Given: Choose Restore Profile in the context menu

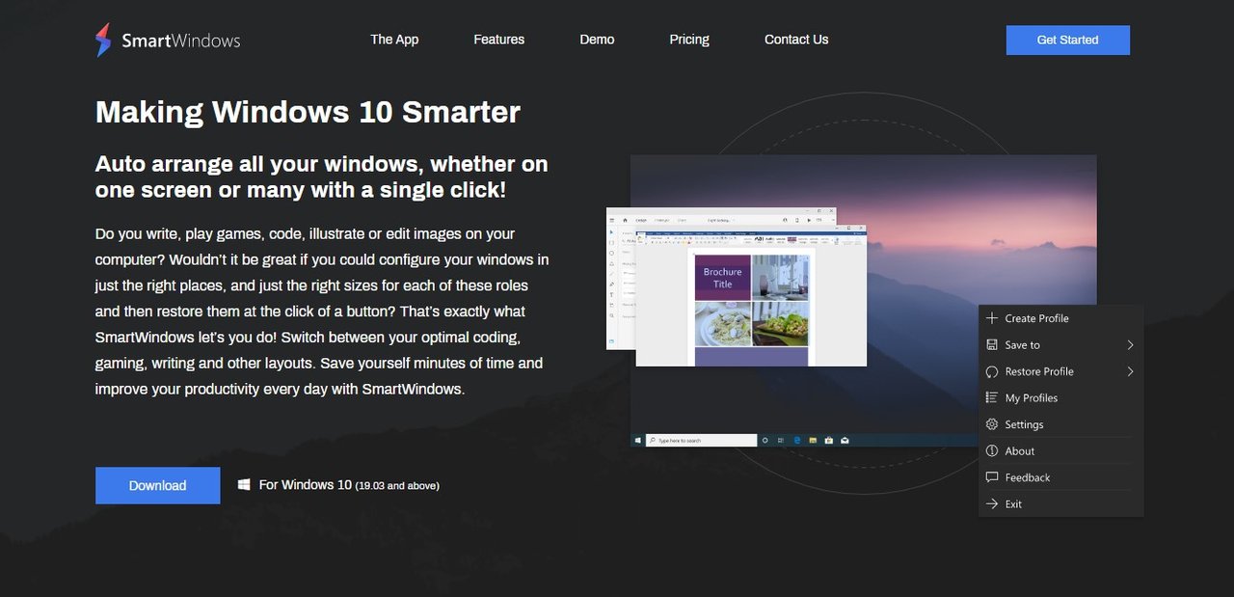Looking at the screenshot, I should pyautogui.click(x=1060, y=371).
